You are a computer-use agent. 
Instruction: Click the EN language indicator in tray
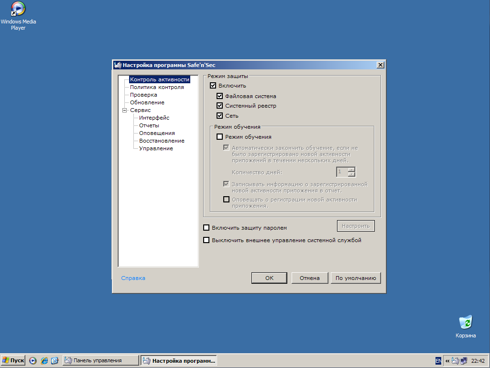(x=438, y=361)
